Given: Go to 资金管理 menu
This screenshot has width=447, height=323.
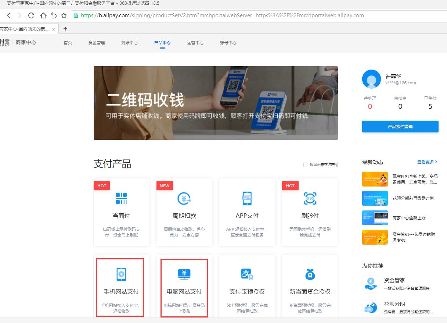Looking at the screenshot, I should click(97, 43).
